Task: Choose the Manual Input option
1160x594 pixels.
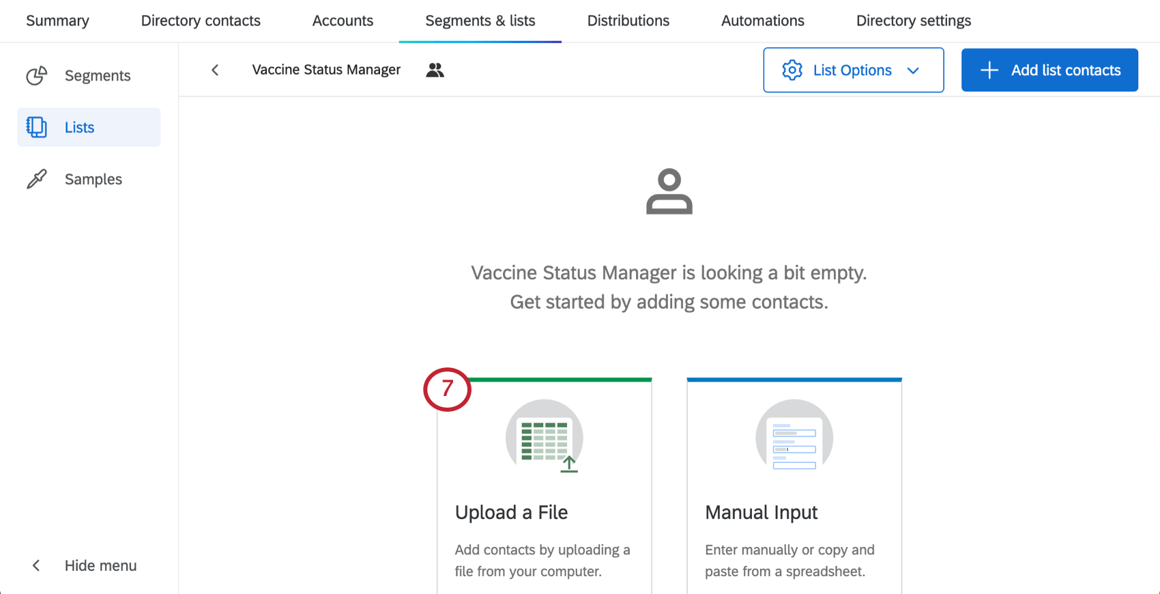Action: (x=761, y=512)
